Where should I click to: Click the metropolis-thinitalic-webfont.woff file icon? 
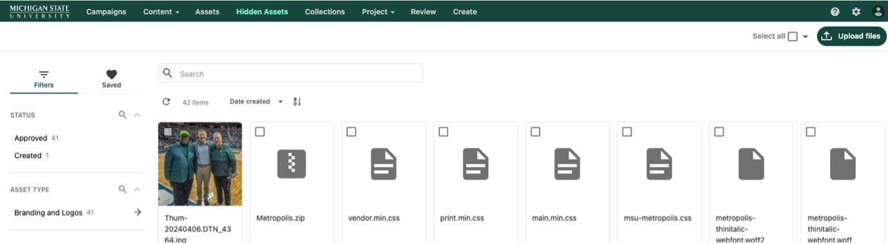click(x=843, y=164)
